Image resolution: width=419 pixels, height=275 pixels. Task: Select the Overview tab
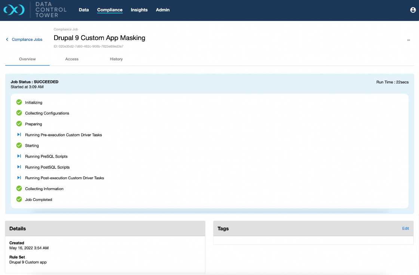tap(27, 59)
